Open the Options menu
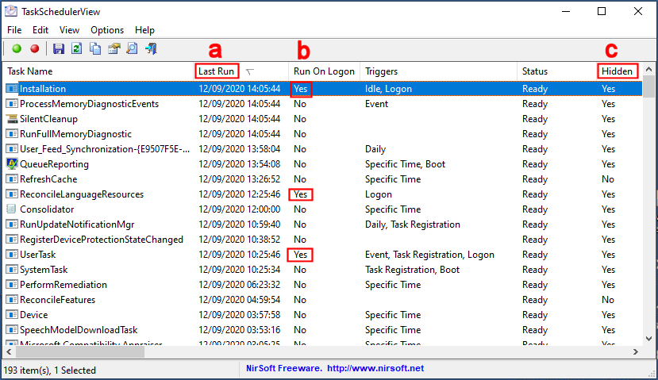Image resolution: width=658 pixels, height=380 pixels. 107,30
